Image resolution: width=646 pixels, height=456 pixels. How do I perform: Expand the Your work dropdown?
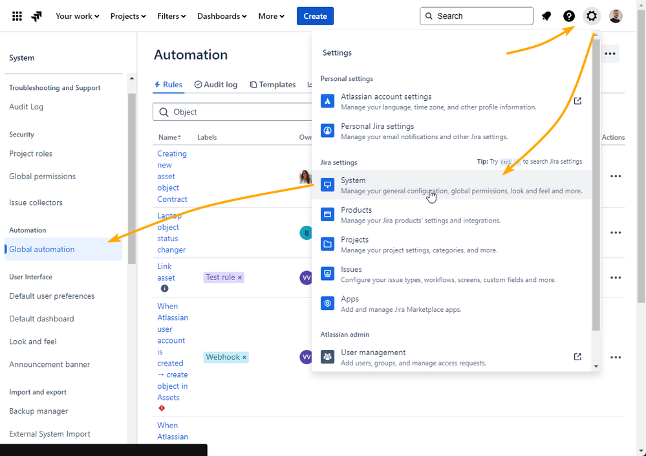tap(78, 16)
